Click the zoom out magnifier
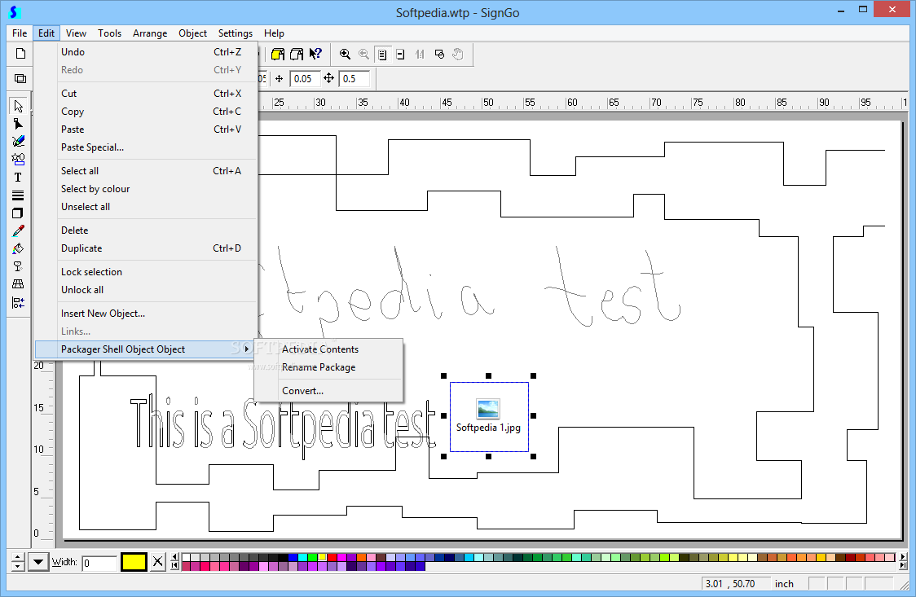The width and height of the screenshot is (916, 597). pyautogui.click(x=363, y=55)
